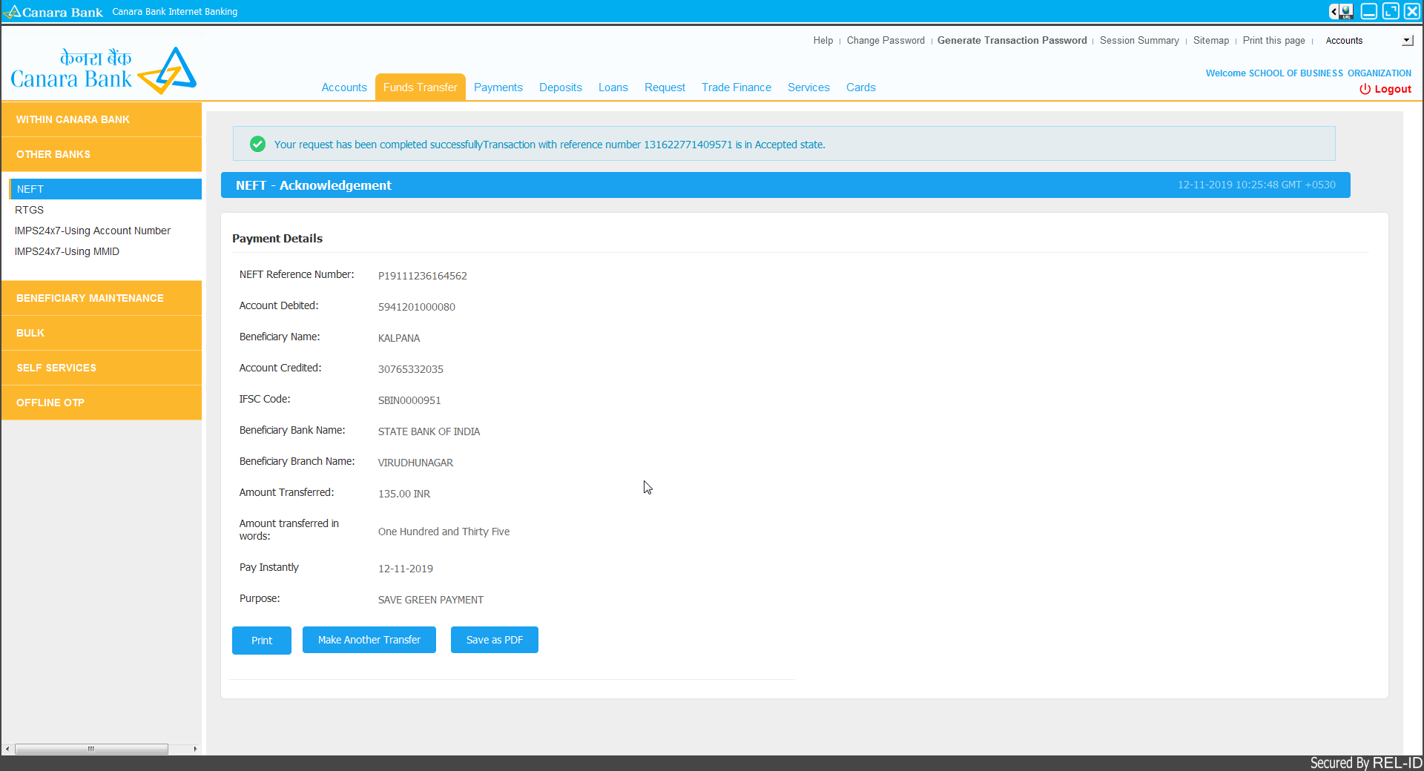The width and height of the screenshot is (1424, 771).
Task: Click Save as PDF button
Action: tap(495, 640)
